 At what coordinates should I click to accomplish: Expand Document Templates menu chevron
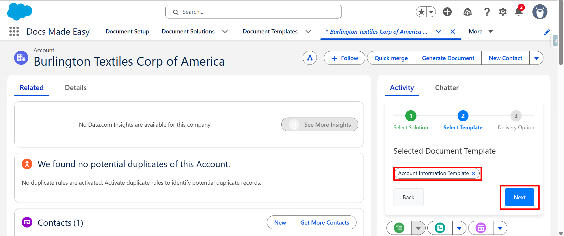pos(308,31)
